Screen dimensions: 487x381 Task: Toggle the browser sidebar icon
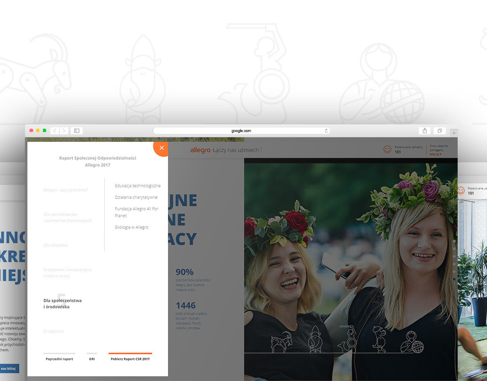77,131
